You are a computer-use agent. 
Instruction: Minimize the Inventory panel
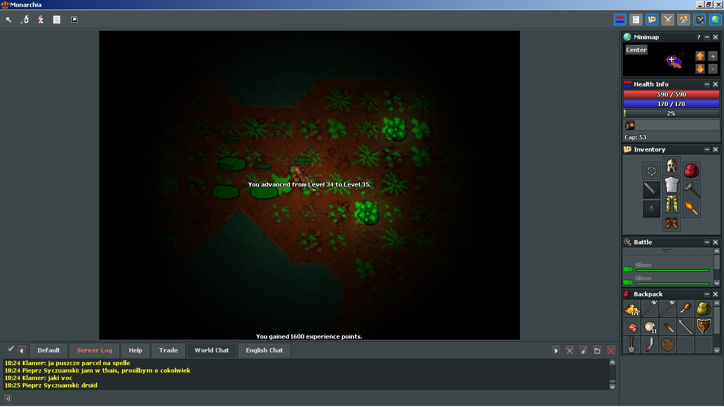(707, 149)
